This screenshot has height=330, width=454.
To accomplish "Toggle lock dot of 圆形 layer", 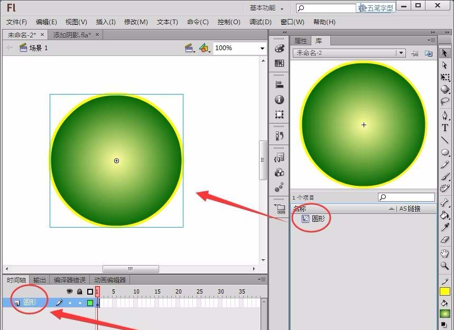I will pyautogui.click(x=80, y=303).
